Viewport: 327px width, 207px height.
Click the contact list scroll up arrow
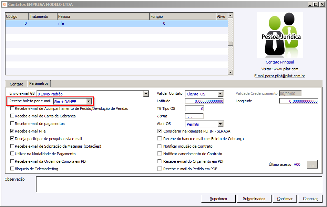[x=230, y=15]
